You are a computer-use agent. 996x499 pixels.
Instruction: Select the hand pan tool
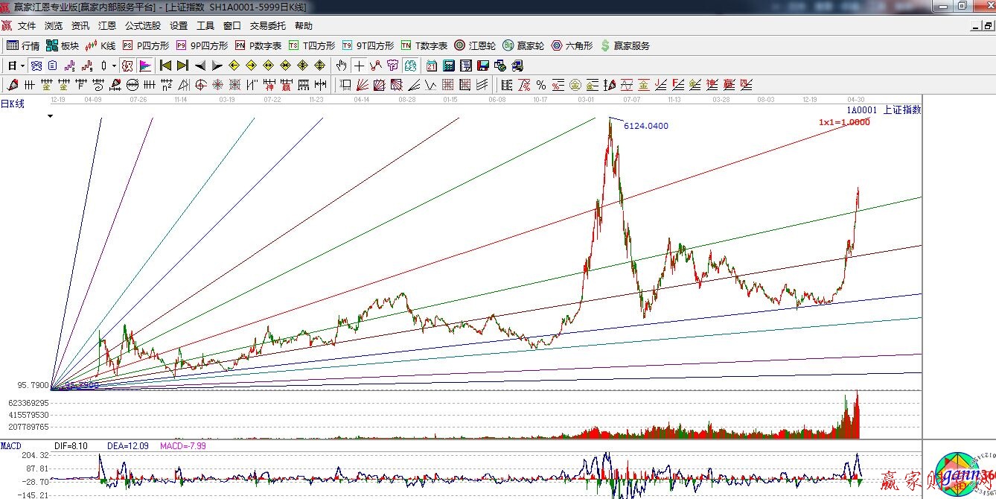[342, 66]
